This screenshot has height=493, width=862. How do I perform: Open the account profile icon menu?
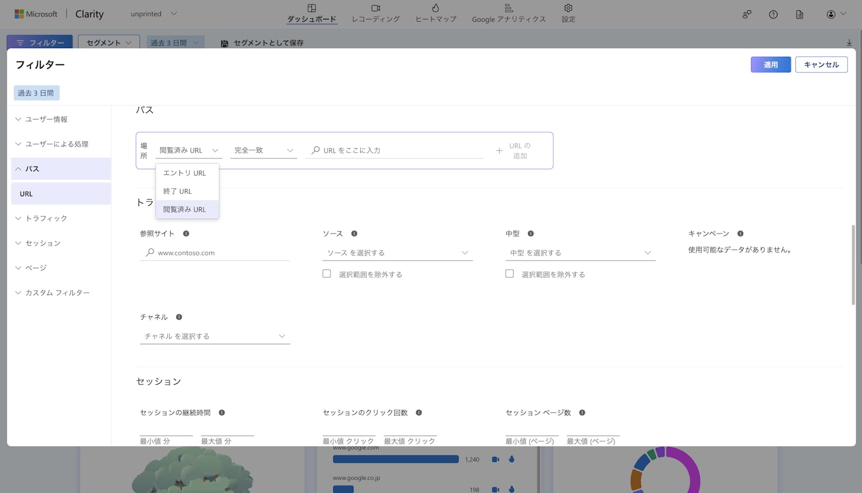coord(835,14)
